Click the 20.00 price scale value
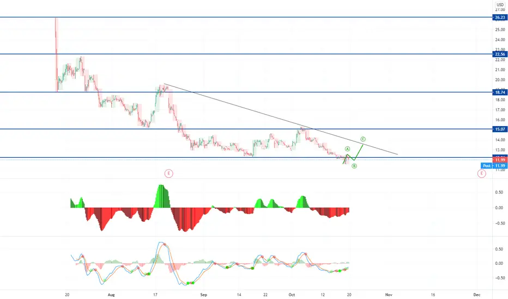 pyautogui.click(x=500, y=79)
